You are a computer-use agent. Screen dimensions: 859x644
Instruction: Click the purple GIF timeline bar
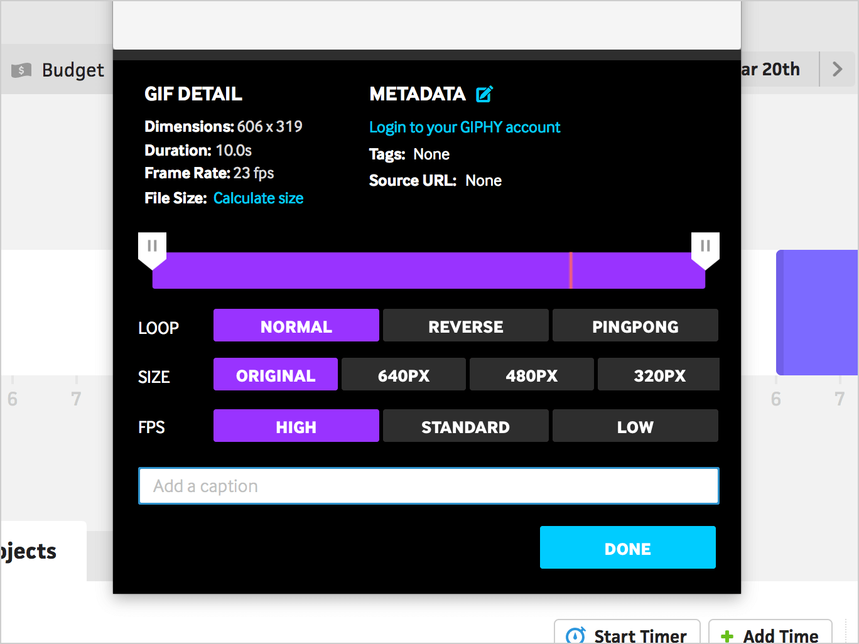click(429, 271)
